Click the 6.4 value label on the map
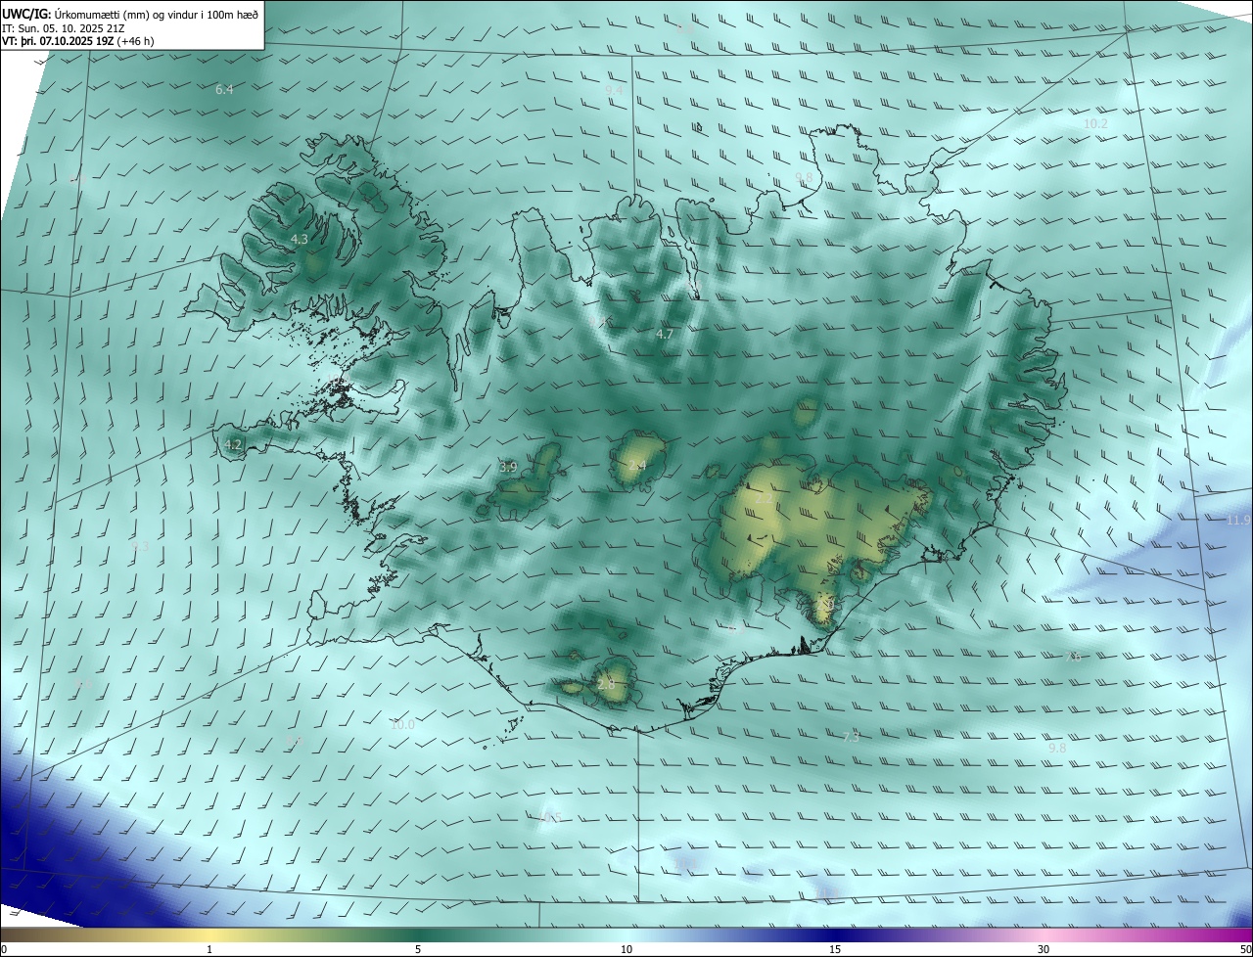Viewport: 1253px width, 957px height. coord(224,90)
